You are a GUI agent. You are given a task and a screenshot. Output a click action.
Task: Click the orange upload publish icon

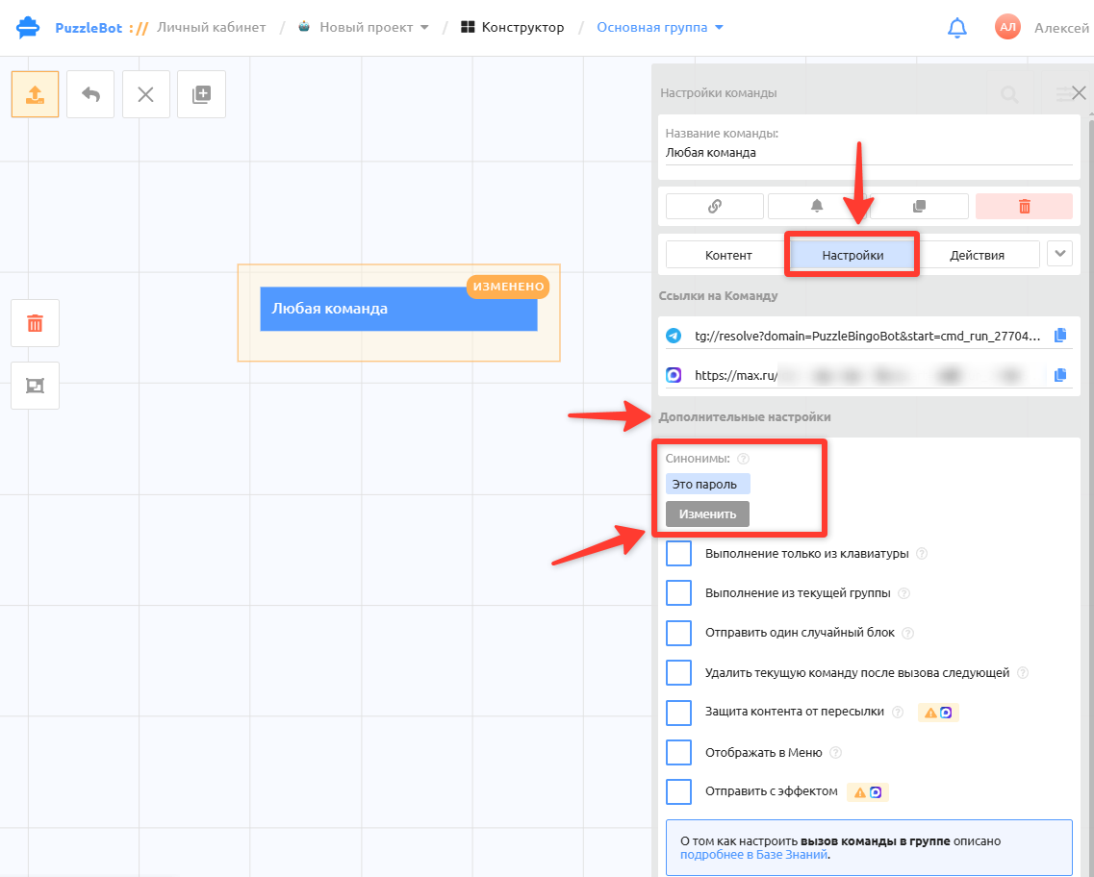(x=35, y=94)
